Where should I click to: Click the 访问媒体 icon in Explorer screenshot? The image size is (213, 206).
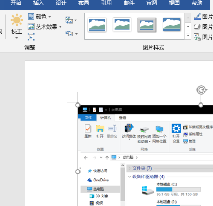tap(129, 128)
